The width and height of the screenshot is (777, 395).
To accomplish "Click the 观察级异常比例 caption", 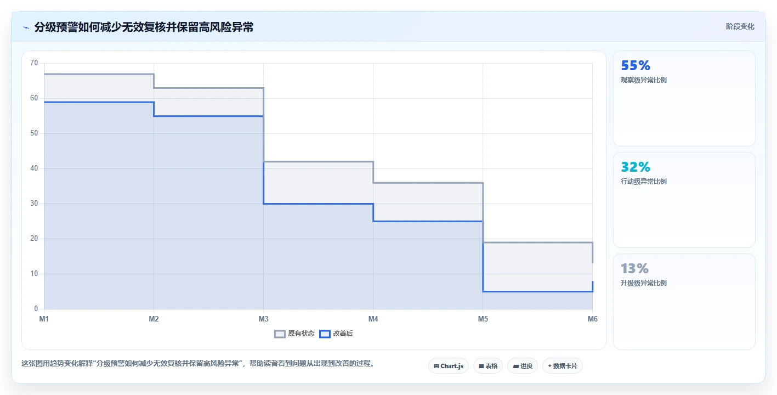I will [644, 80].
